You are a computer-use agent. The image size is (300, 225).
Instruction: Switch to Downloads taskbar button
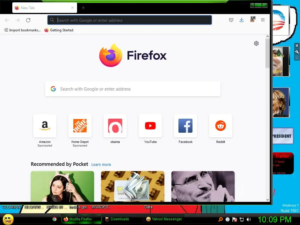(123, 219)
